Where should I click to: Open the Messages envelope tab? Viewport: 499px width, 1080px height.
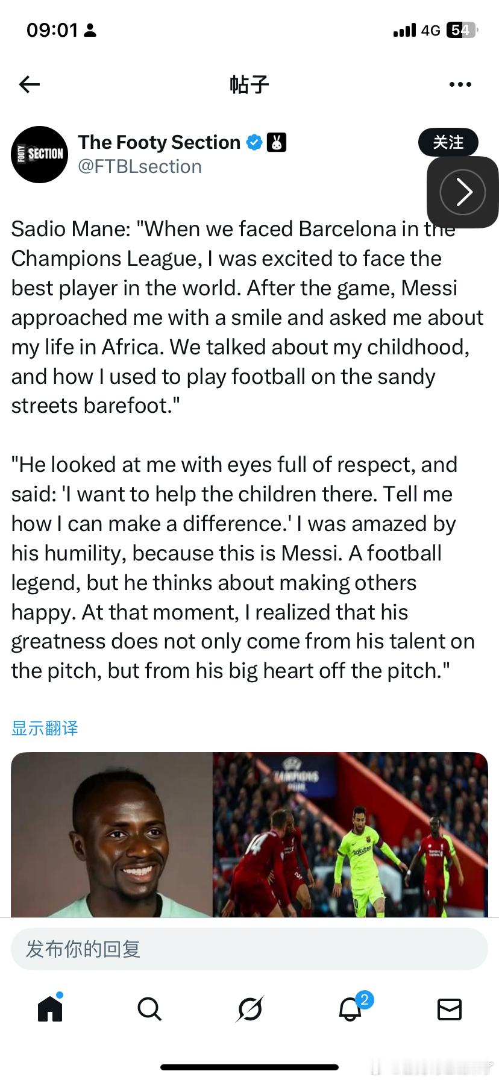[449, 1008]
